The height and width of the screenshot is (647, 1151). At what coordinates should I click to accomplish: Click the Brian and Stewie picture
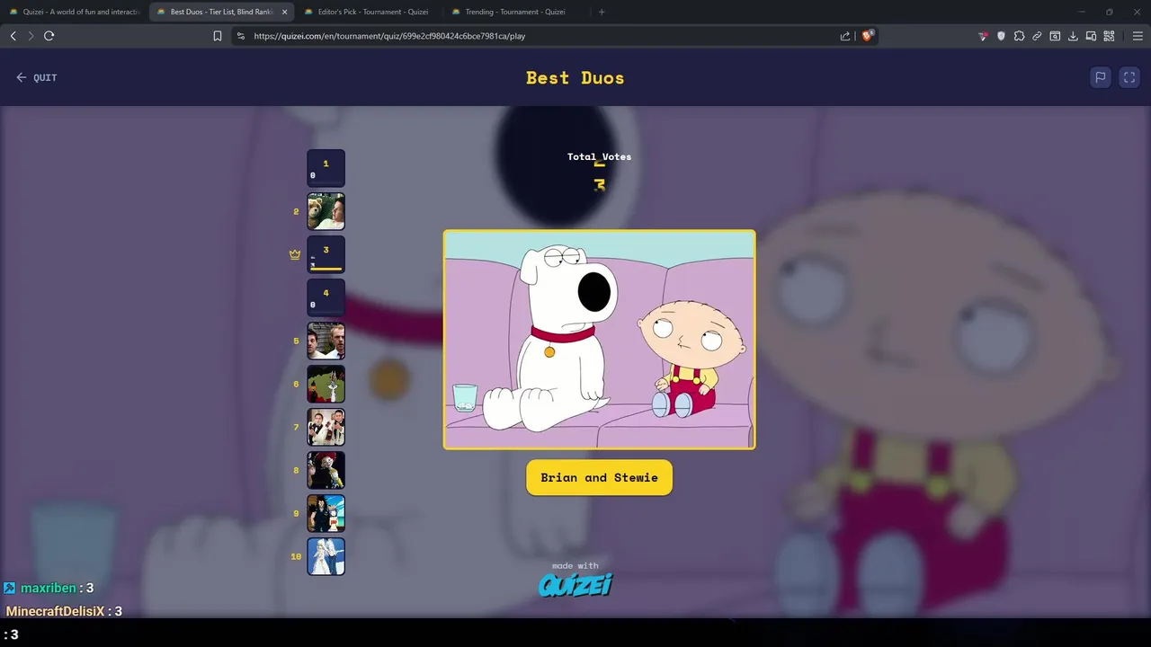click(599, 340)
